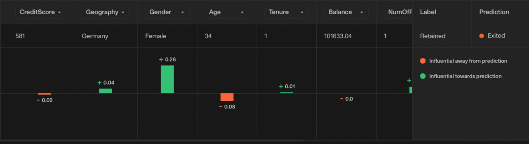Select the green Geography +0.04 bar

[x=105, y=91]
